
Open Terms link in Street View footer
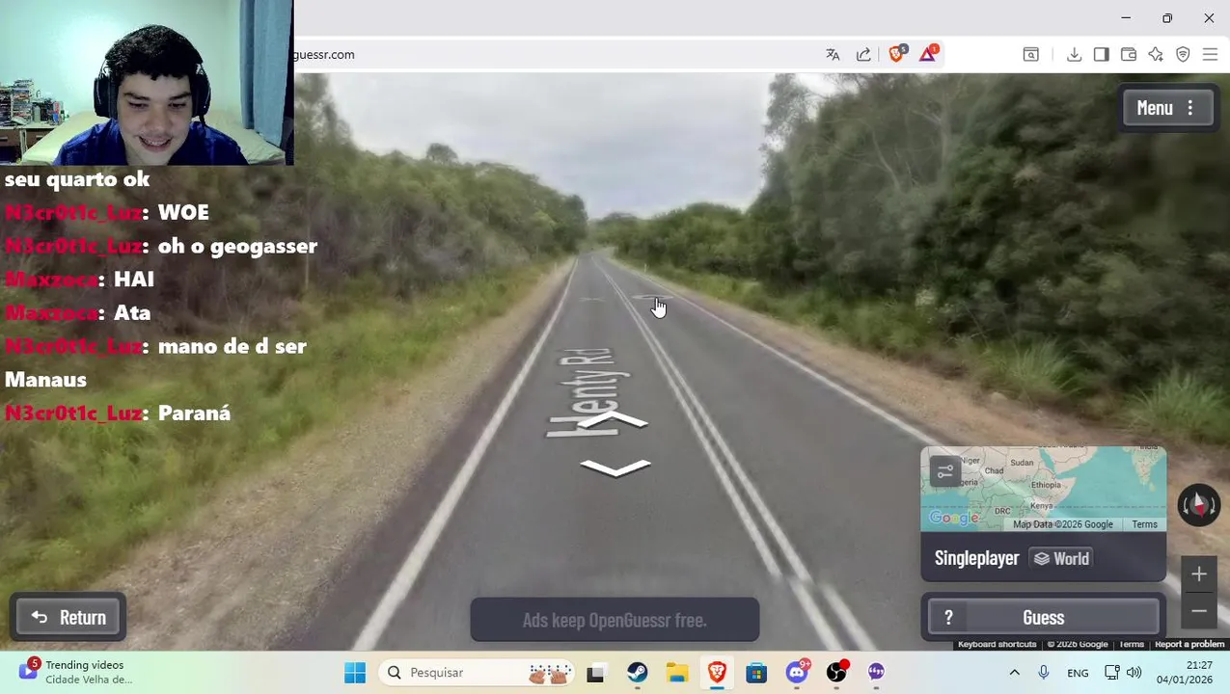click(x=1131, y=644)
